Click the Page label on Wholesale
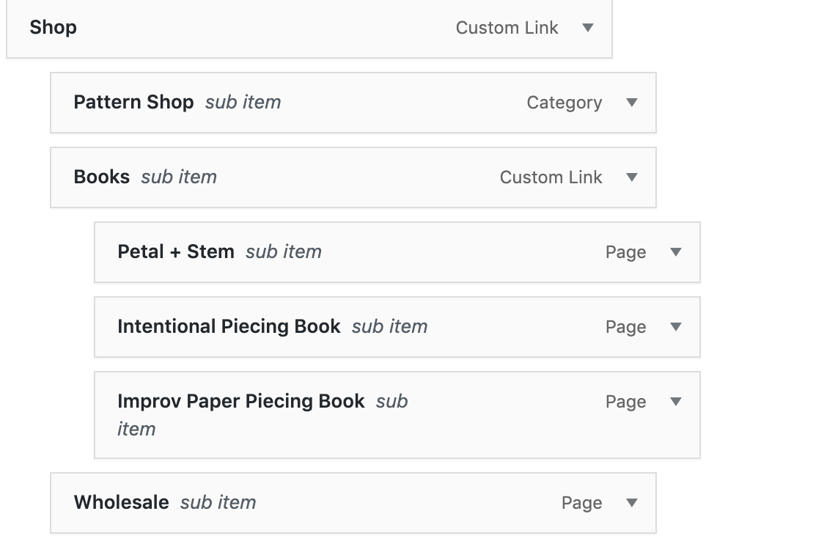This screenshot has width=824, height=544. [581, 503]
